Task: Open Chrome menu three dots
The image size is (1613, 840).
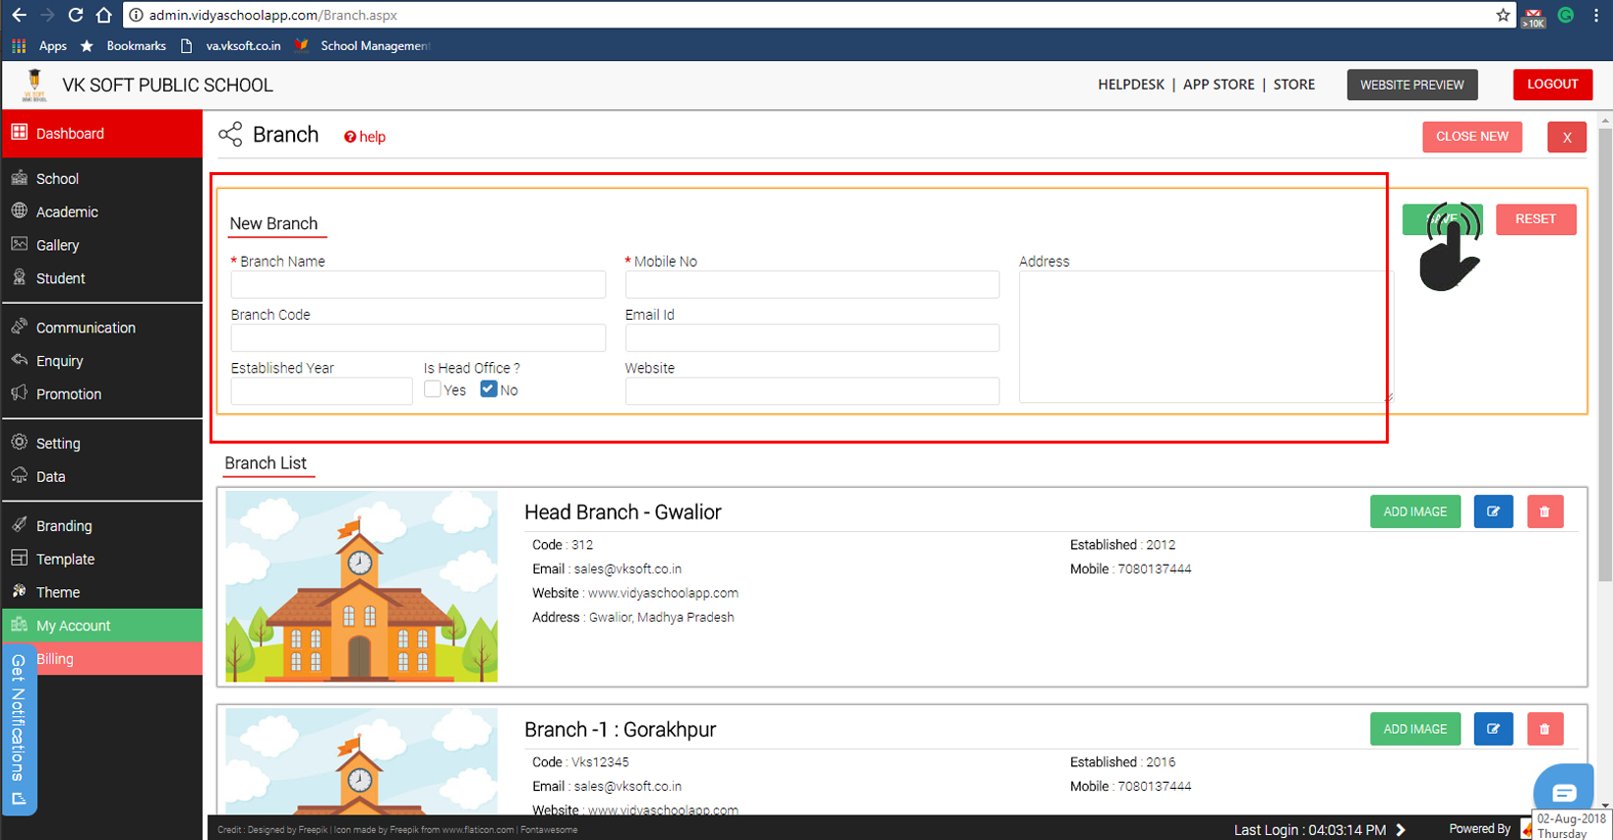Action: [x=1596, y=15]
